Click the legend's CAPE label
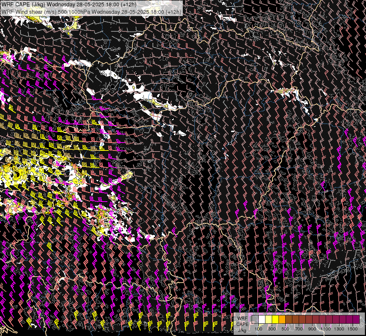This screenshot has height=336, width=366. [242, 324]
